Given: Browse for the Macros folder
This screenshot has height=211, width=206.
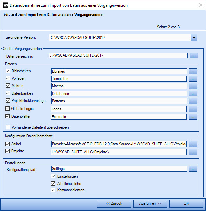Looking at the screenshot, I should [193, 86].
